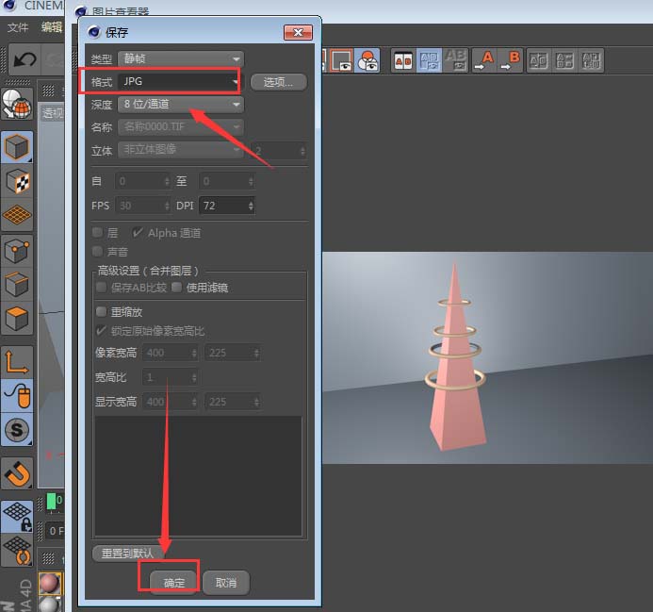Toggle the 使用滤镜 checkbox
Viewport: 653px width, 612px height.
(x=177, y=288)
